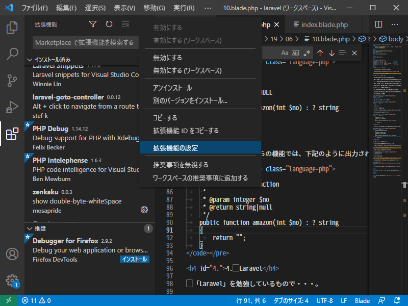Open the Run and Debug view
The height and width of the screenshot is (306, 408).
[12, 107]
